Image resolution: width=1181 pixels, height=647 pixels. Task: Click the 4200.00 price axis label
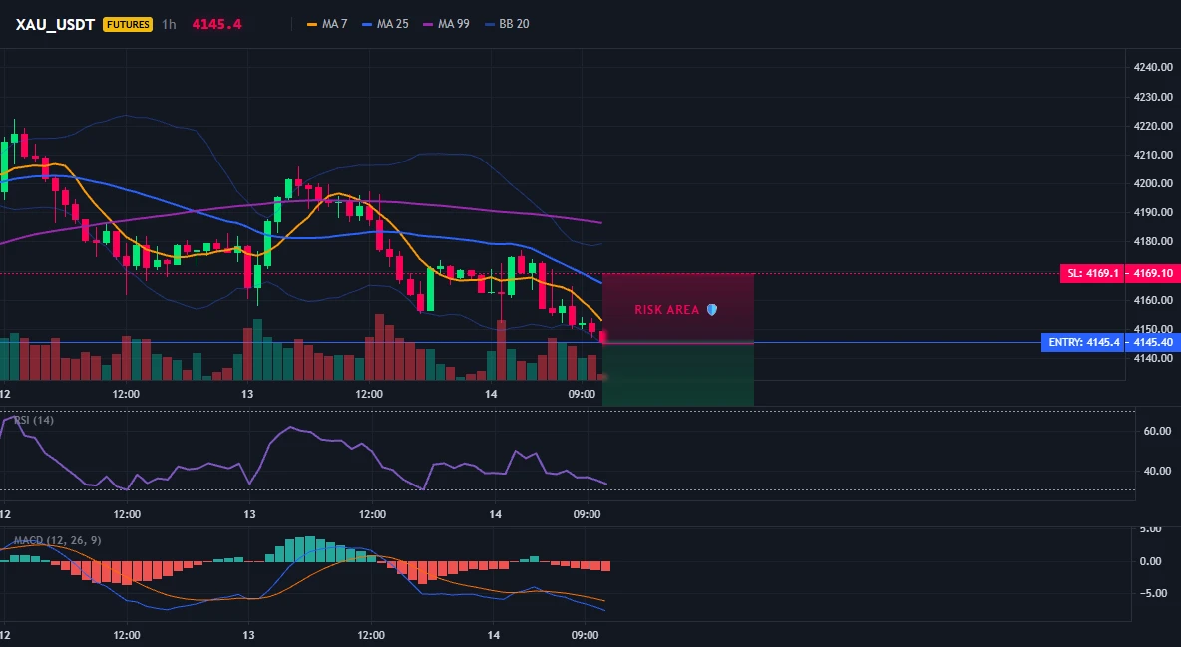[x=1153, y=183]
